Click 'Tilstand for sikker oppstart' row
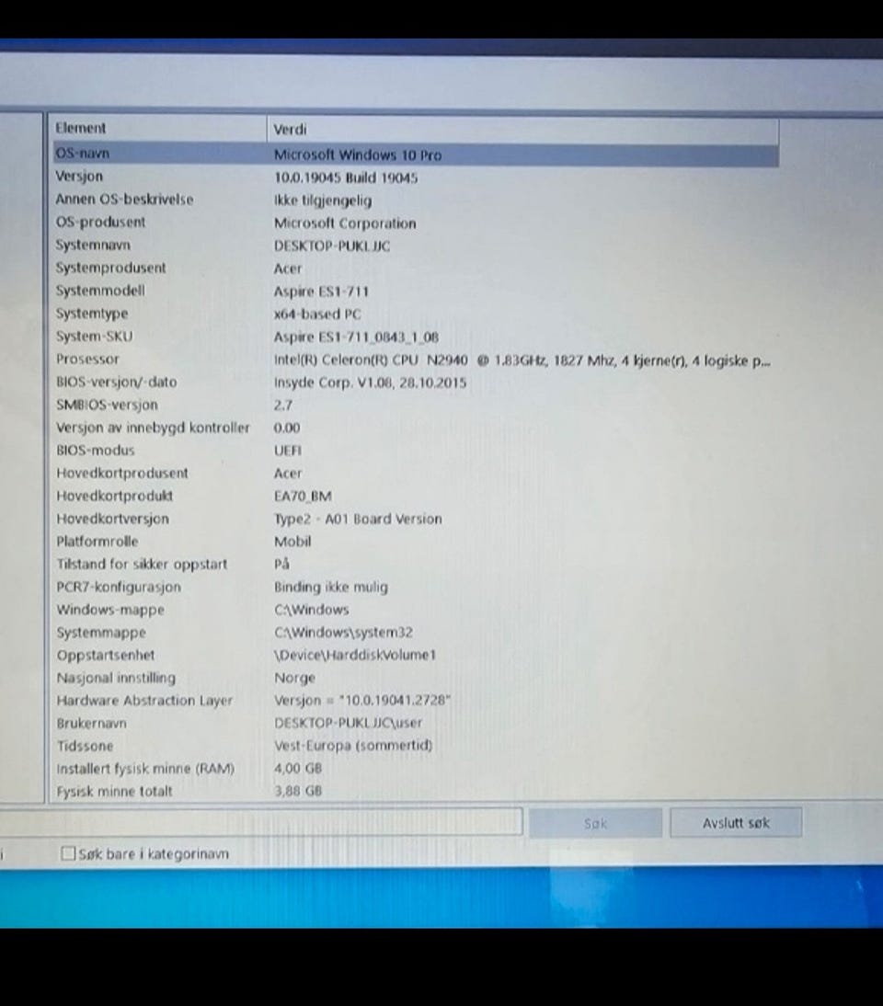The width and height of the screenshot is (883, 1006). click(416, 564)
